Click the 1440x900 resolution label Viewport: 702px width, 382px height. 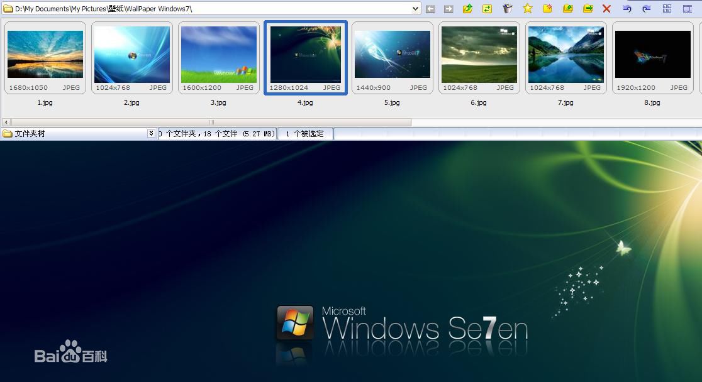pyautogui.click(x=374, y=88)
